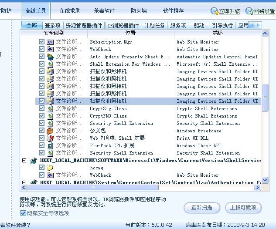Open the 杀毒软件 menu
This screenshot has width=276, height=229.
104,11
